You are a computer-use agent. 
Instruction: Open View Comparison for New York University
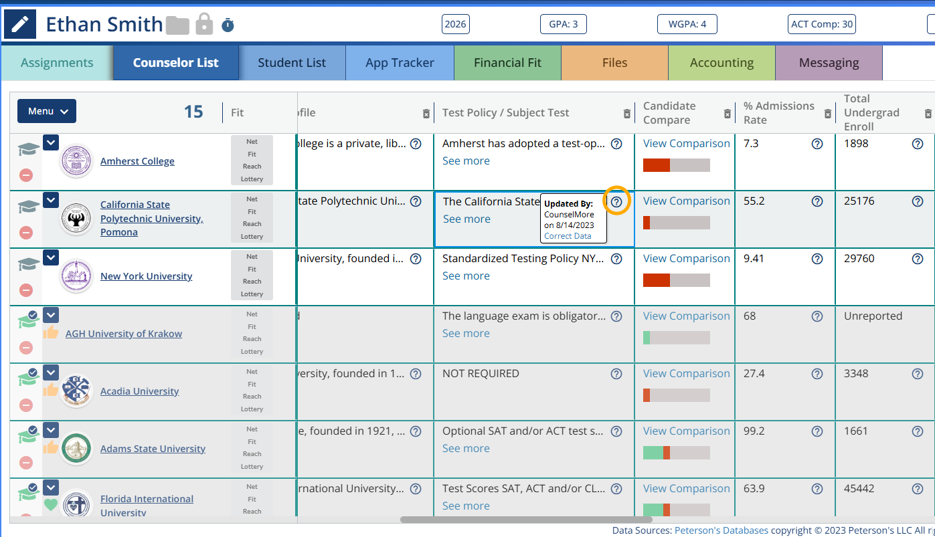click(x=686, y=259)
